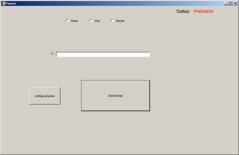Choose the Master radio button

112,21
